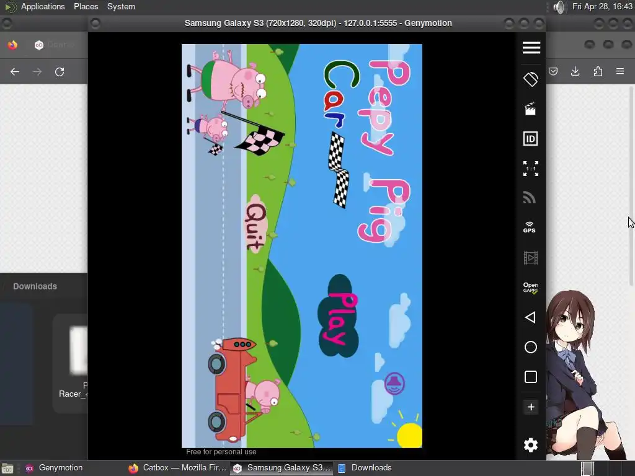Viewport: 635px width, 476px height.
Task: Click Play button in the game
Action: [x=339, y=316]
